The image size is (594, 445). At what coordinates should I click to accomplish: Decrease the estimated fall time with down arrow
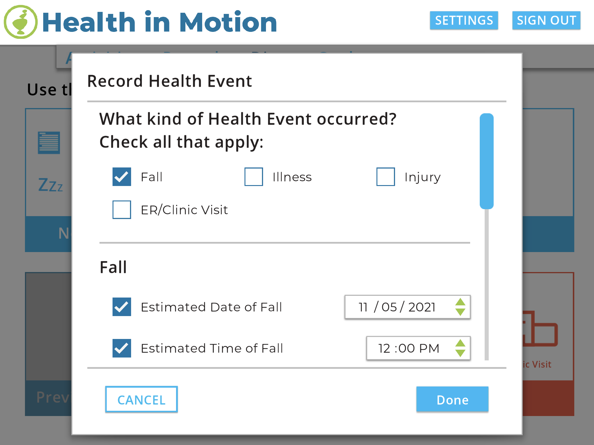pyautogui.click(x=460, y=353)
